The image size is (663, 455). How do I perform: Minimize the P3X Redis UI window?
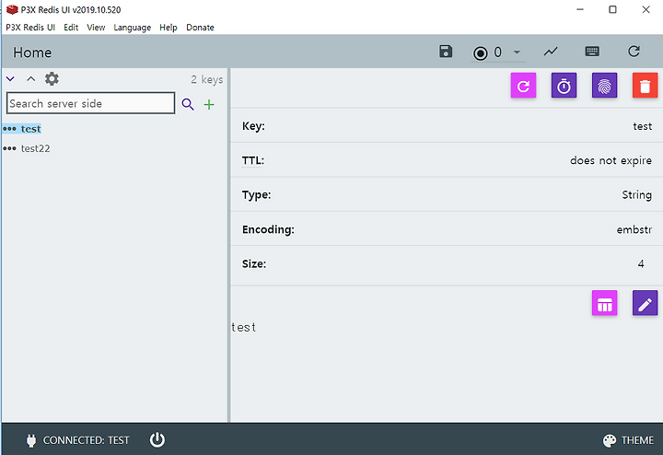pos(580,9)
